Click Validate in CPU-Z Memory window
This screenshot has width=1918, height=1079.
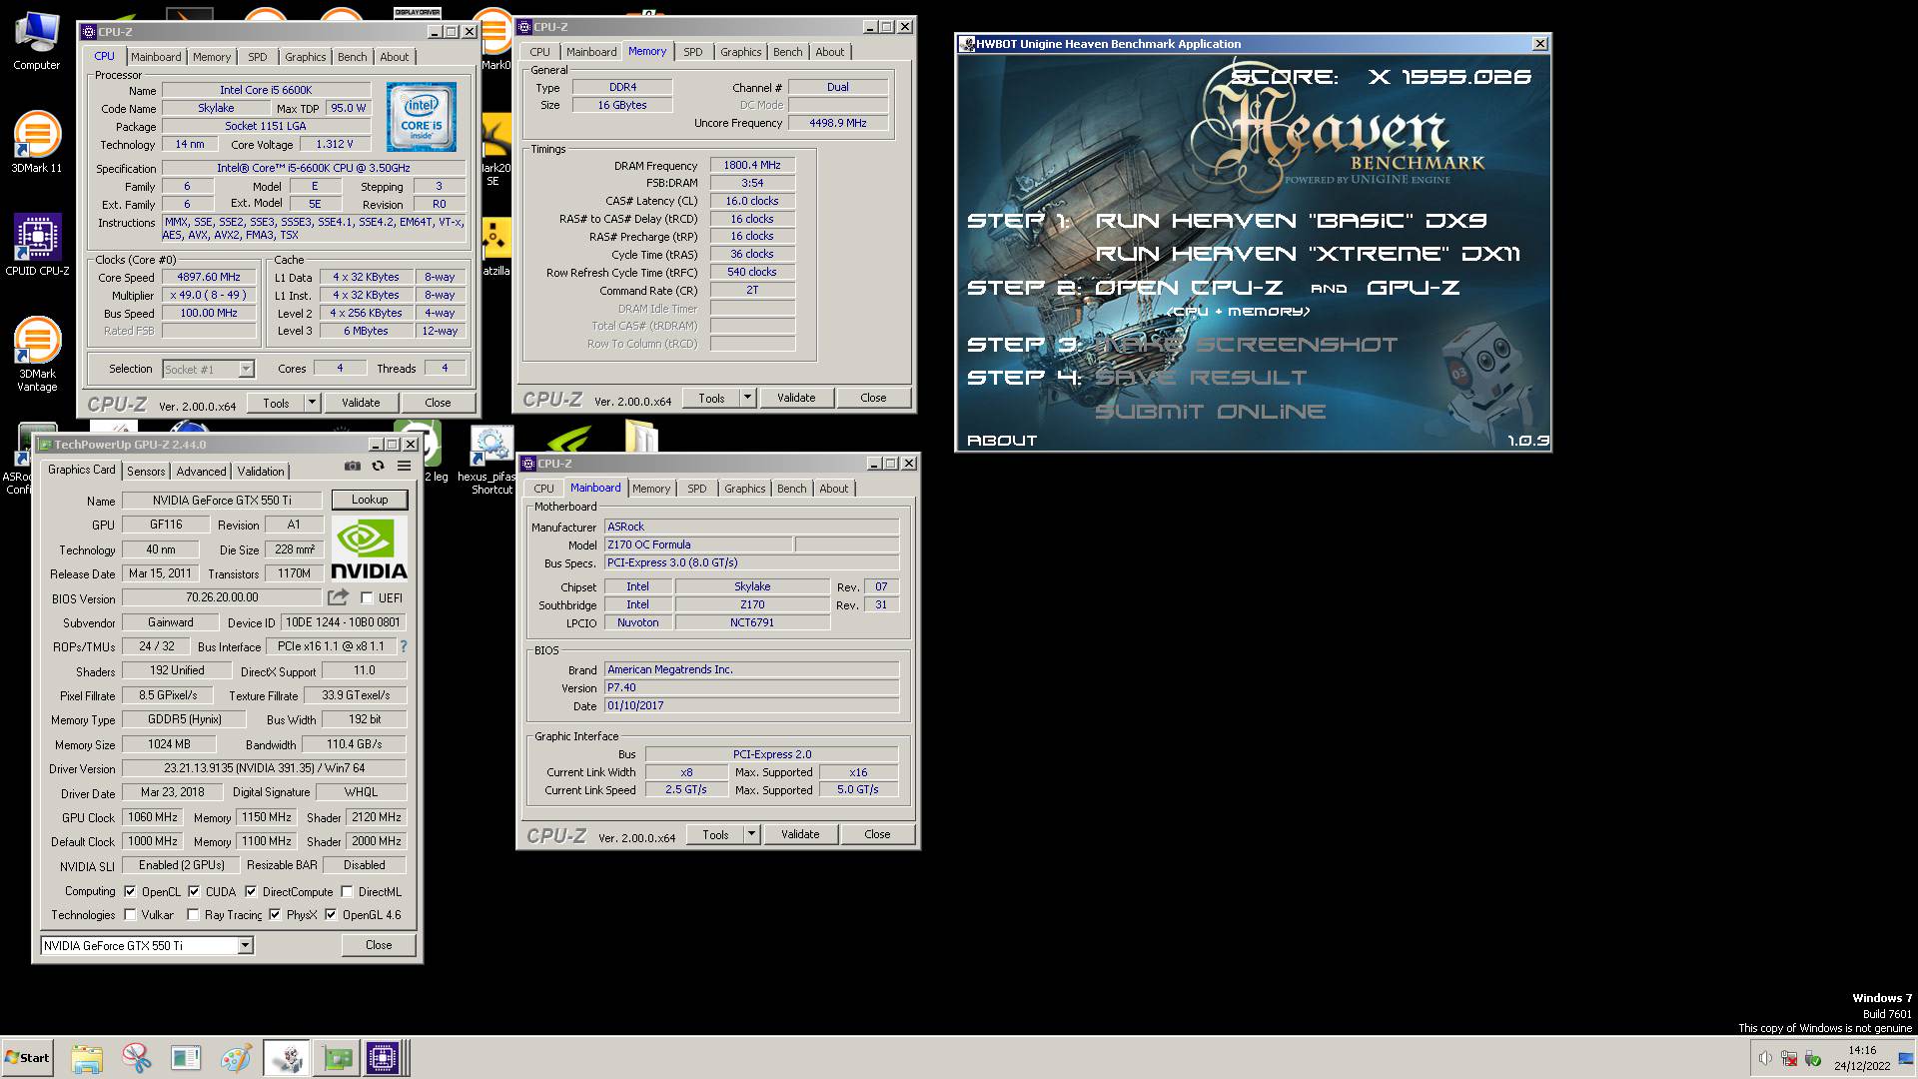(x=796, y=398)
